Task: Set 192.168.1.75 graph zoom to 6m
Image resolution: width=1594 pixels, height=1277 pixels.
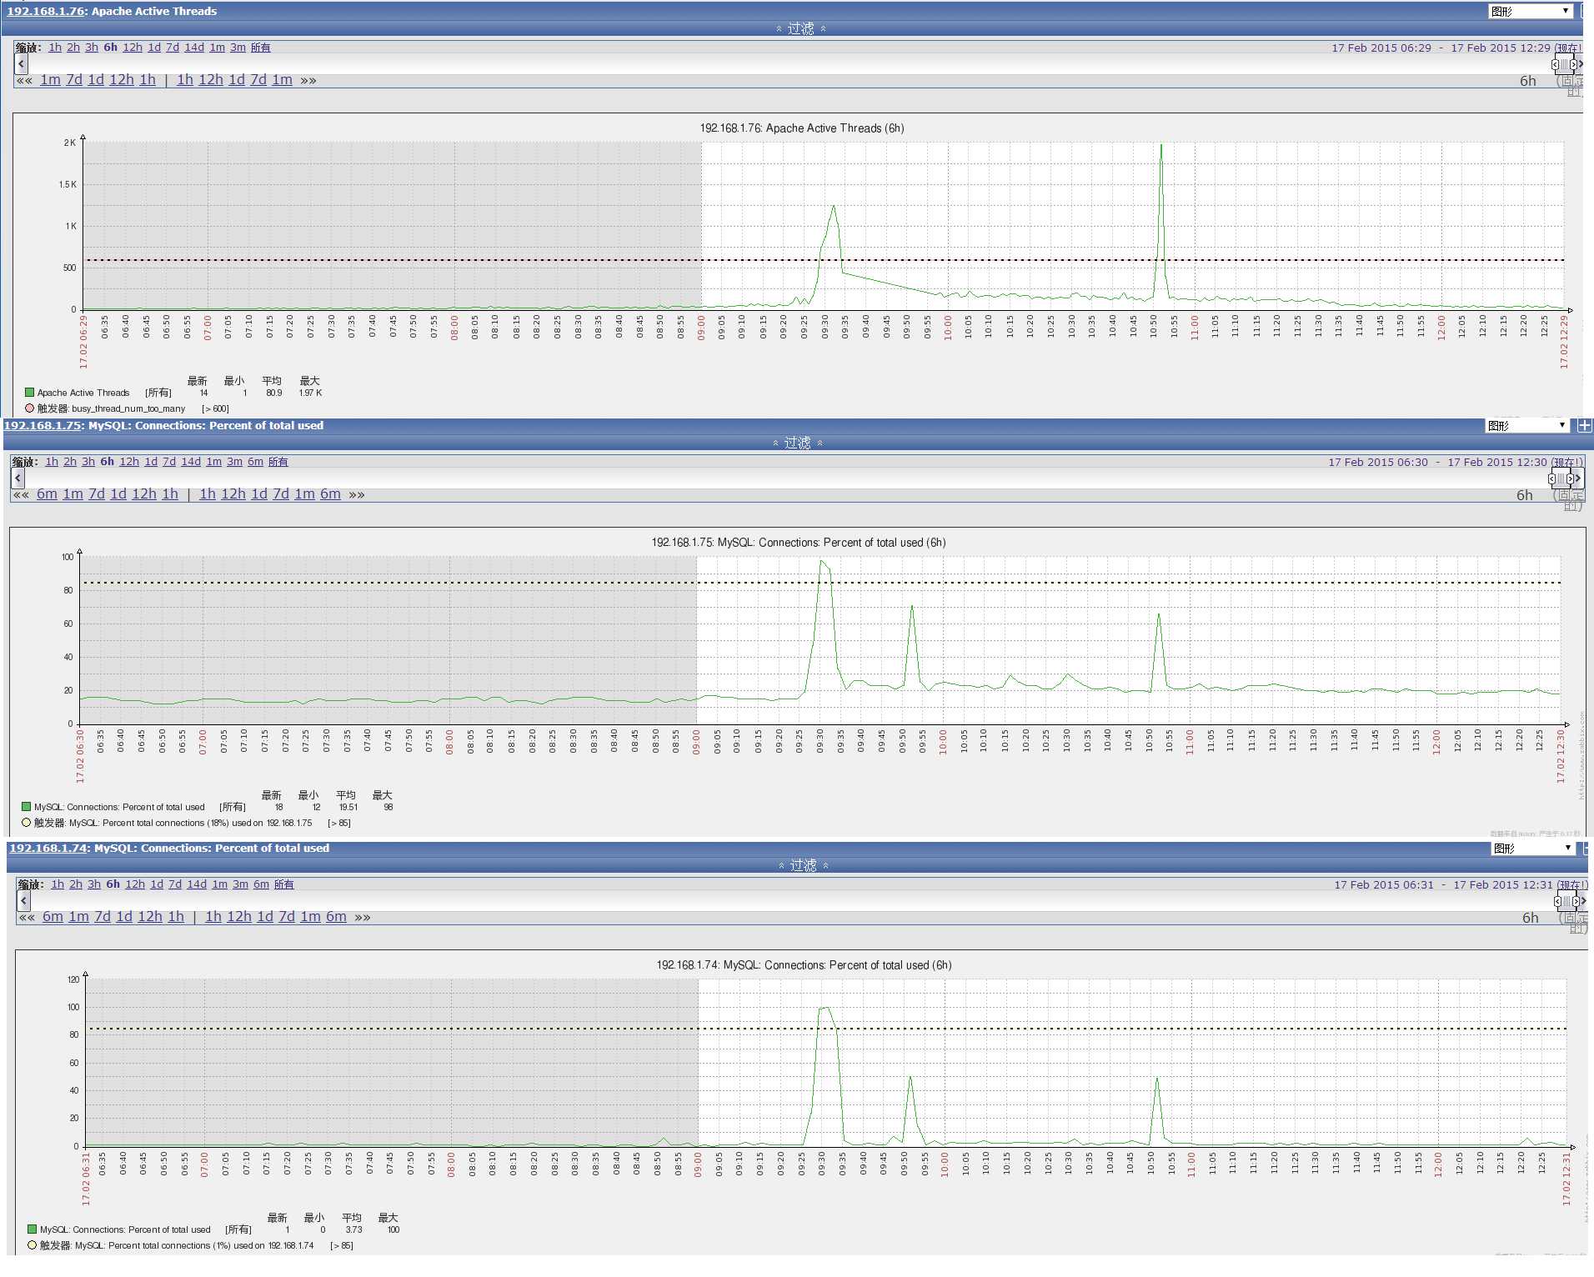Action: pyautogui.click(x=255, y=462)
